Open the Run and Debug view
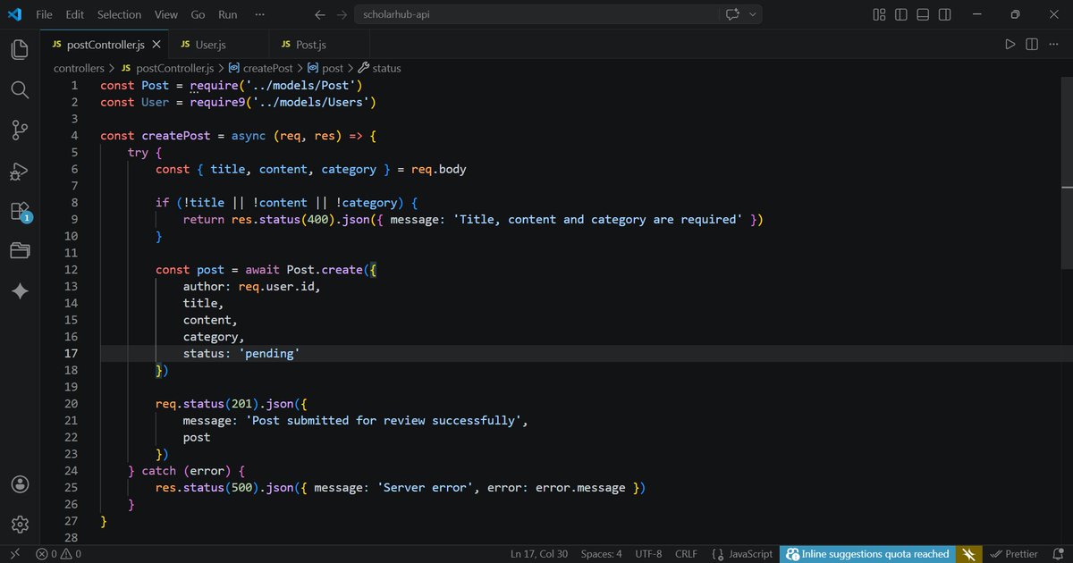Viewport: 1073px width, 563px height. [20, 171]
